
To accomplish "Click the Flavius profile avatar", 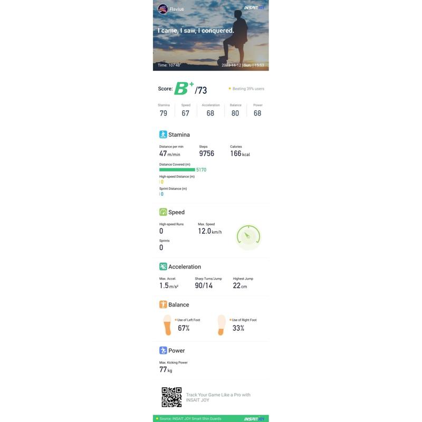I will [163, 9].
